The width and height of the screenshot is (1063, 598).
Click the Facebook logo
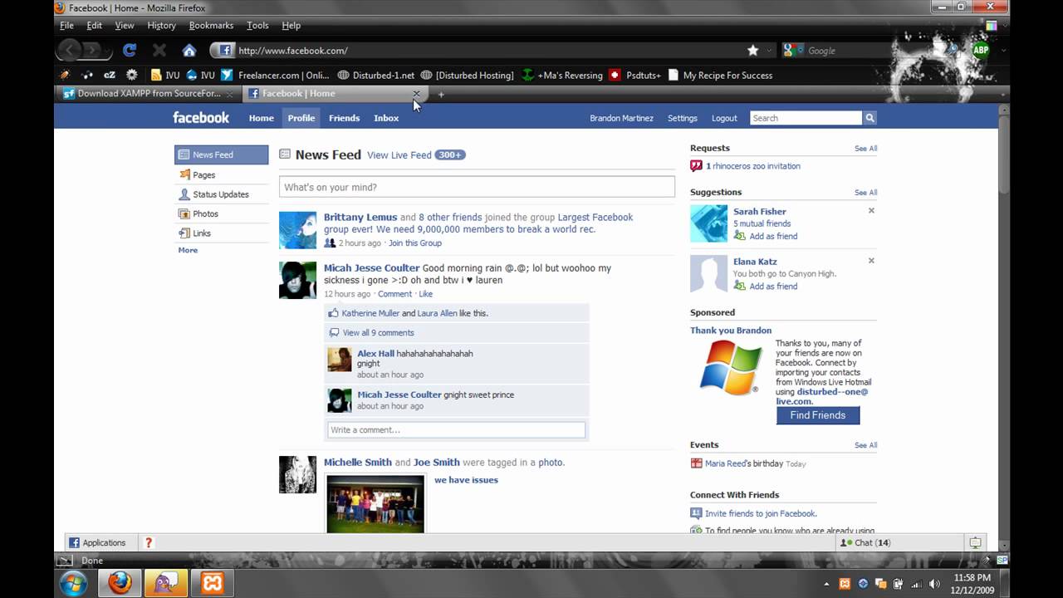(x=201, y=118)
